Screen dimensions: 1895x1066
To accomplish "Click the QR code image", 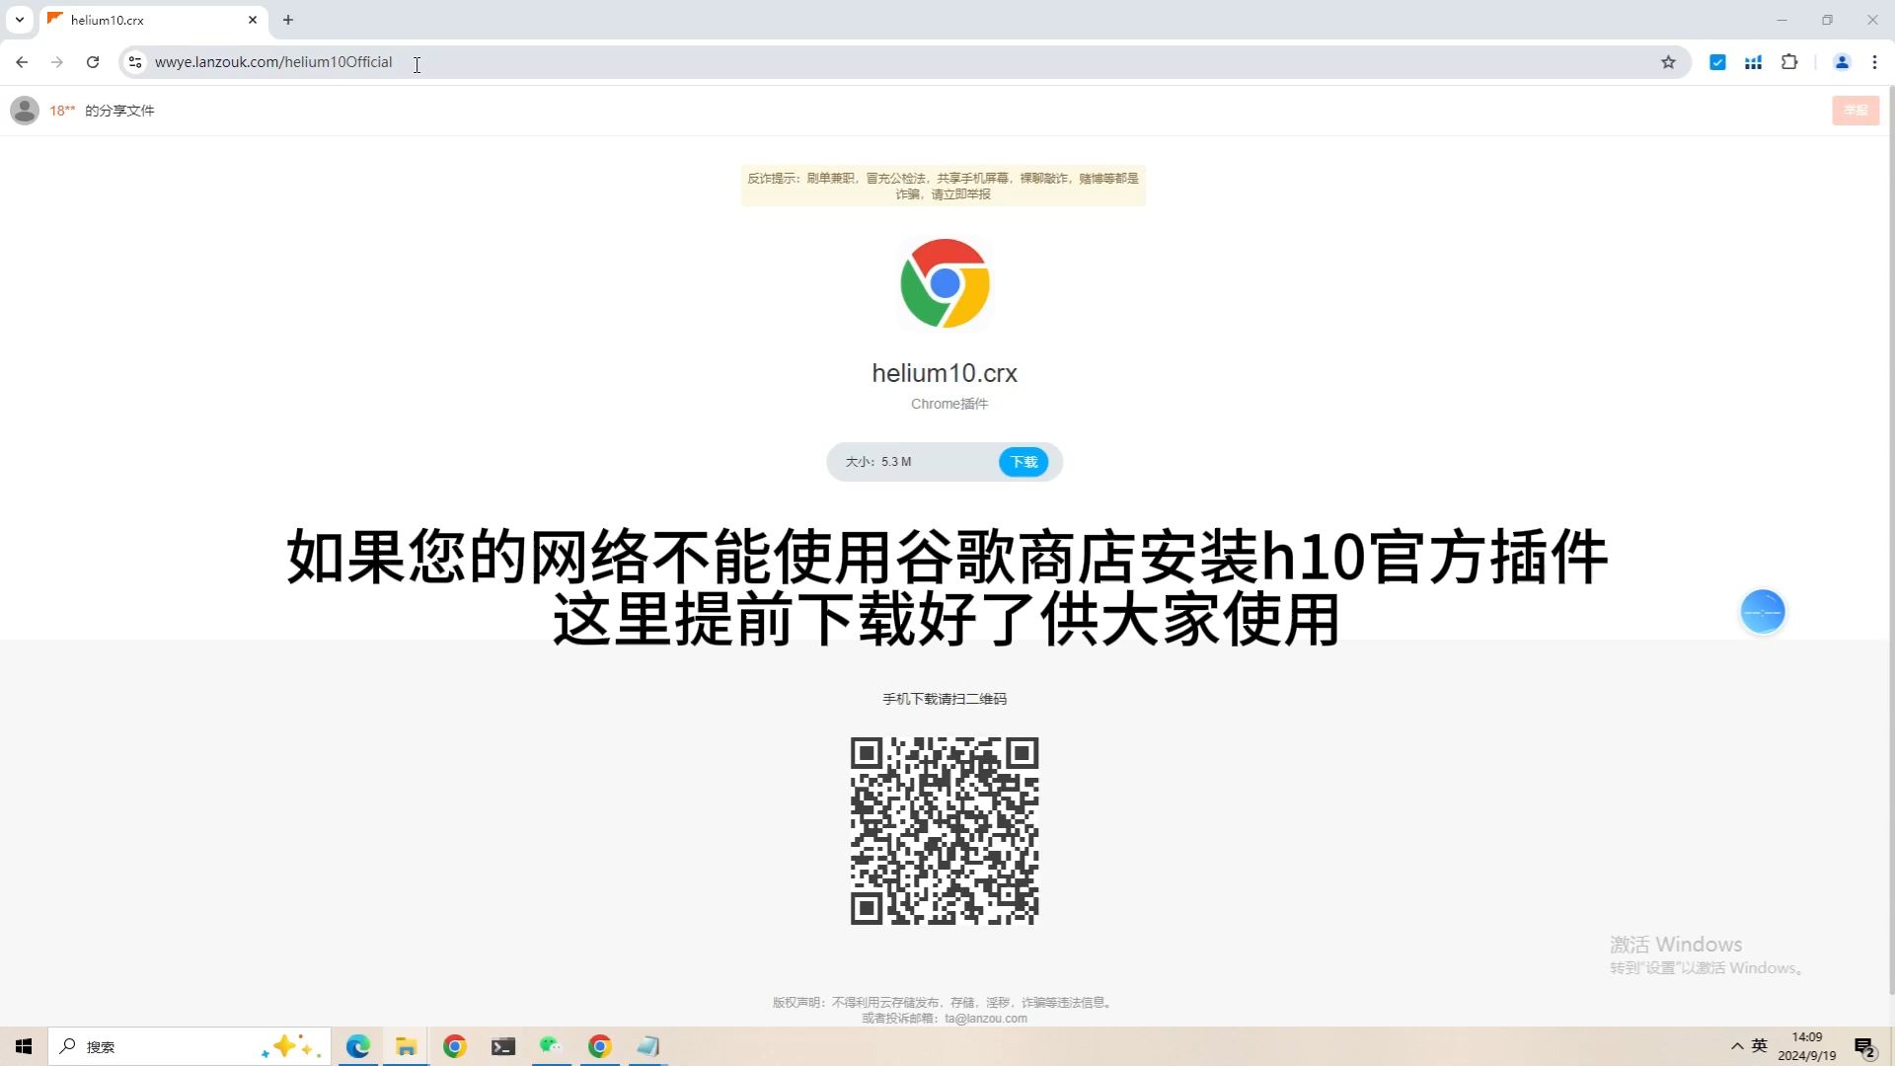I will [945, 831].
